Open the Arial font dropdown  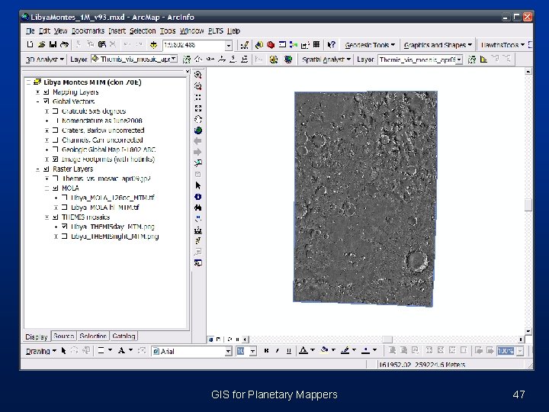229,351
